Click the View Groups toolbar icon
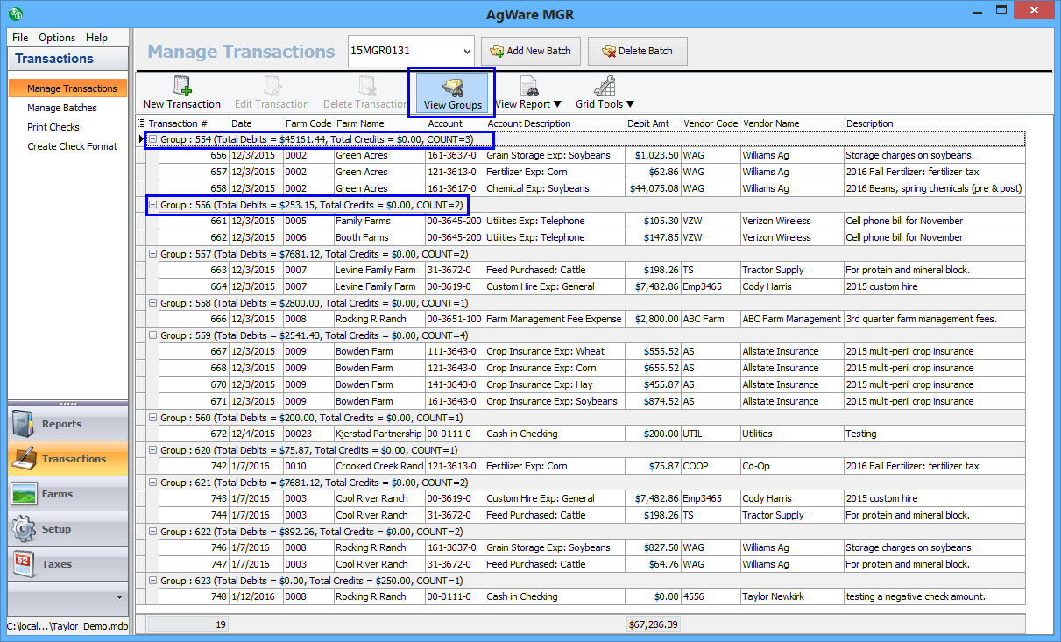Image resolution: width=1061 pixels, height=642 pixels. (x=453, y=87)
